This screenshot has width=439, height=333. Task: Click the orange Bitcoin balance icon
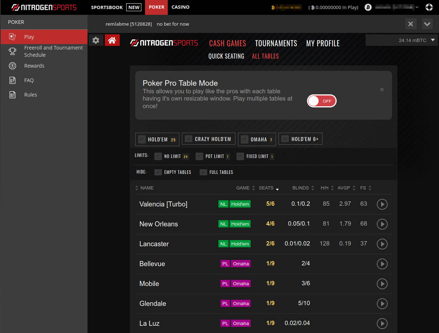tap(273, 7)
